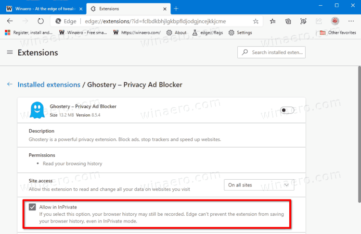The image size is (361, 234).
Task: Click the Version 8.5.4 text
Action: pyautogui.click(x=88, y=115)
